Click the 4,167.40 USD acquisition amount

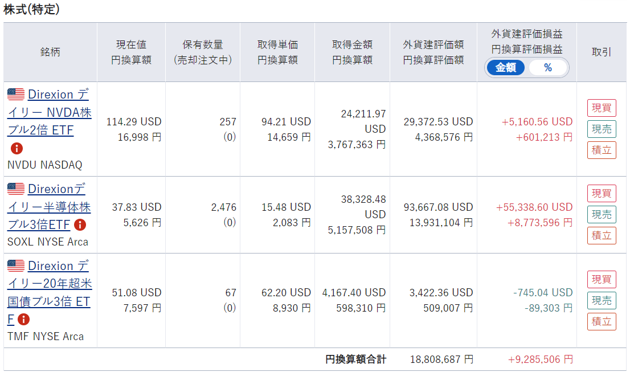tap(354, 292)
